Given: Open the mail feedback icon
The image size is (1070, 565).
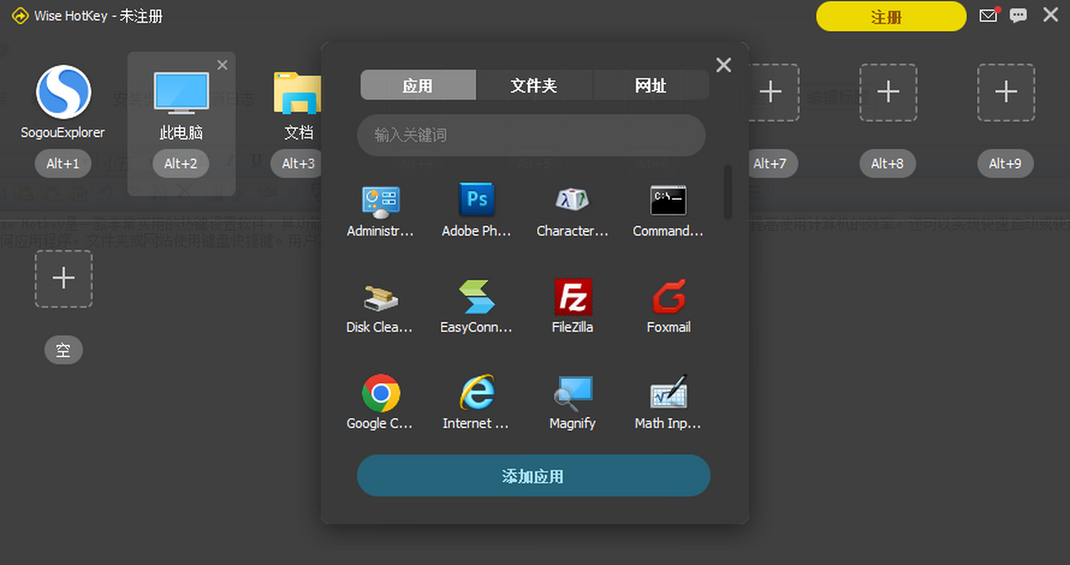Looking at the screenshot, I should pyautogui.click(x=988, y=15).
